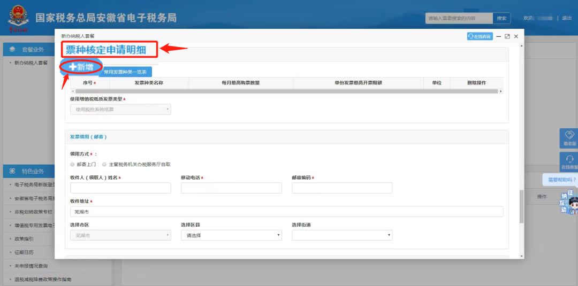Viewport: 578px width, 286px height.
Task: Select the 邮寄上门 radio option
Action: 73,164
